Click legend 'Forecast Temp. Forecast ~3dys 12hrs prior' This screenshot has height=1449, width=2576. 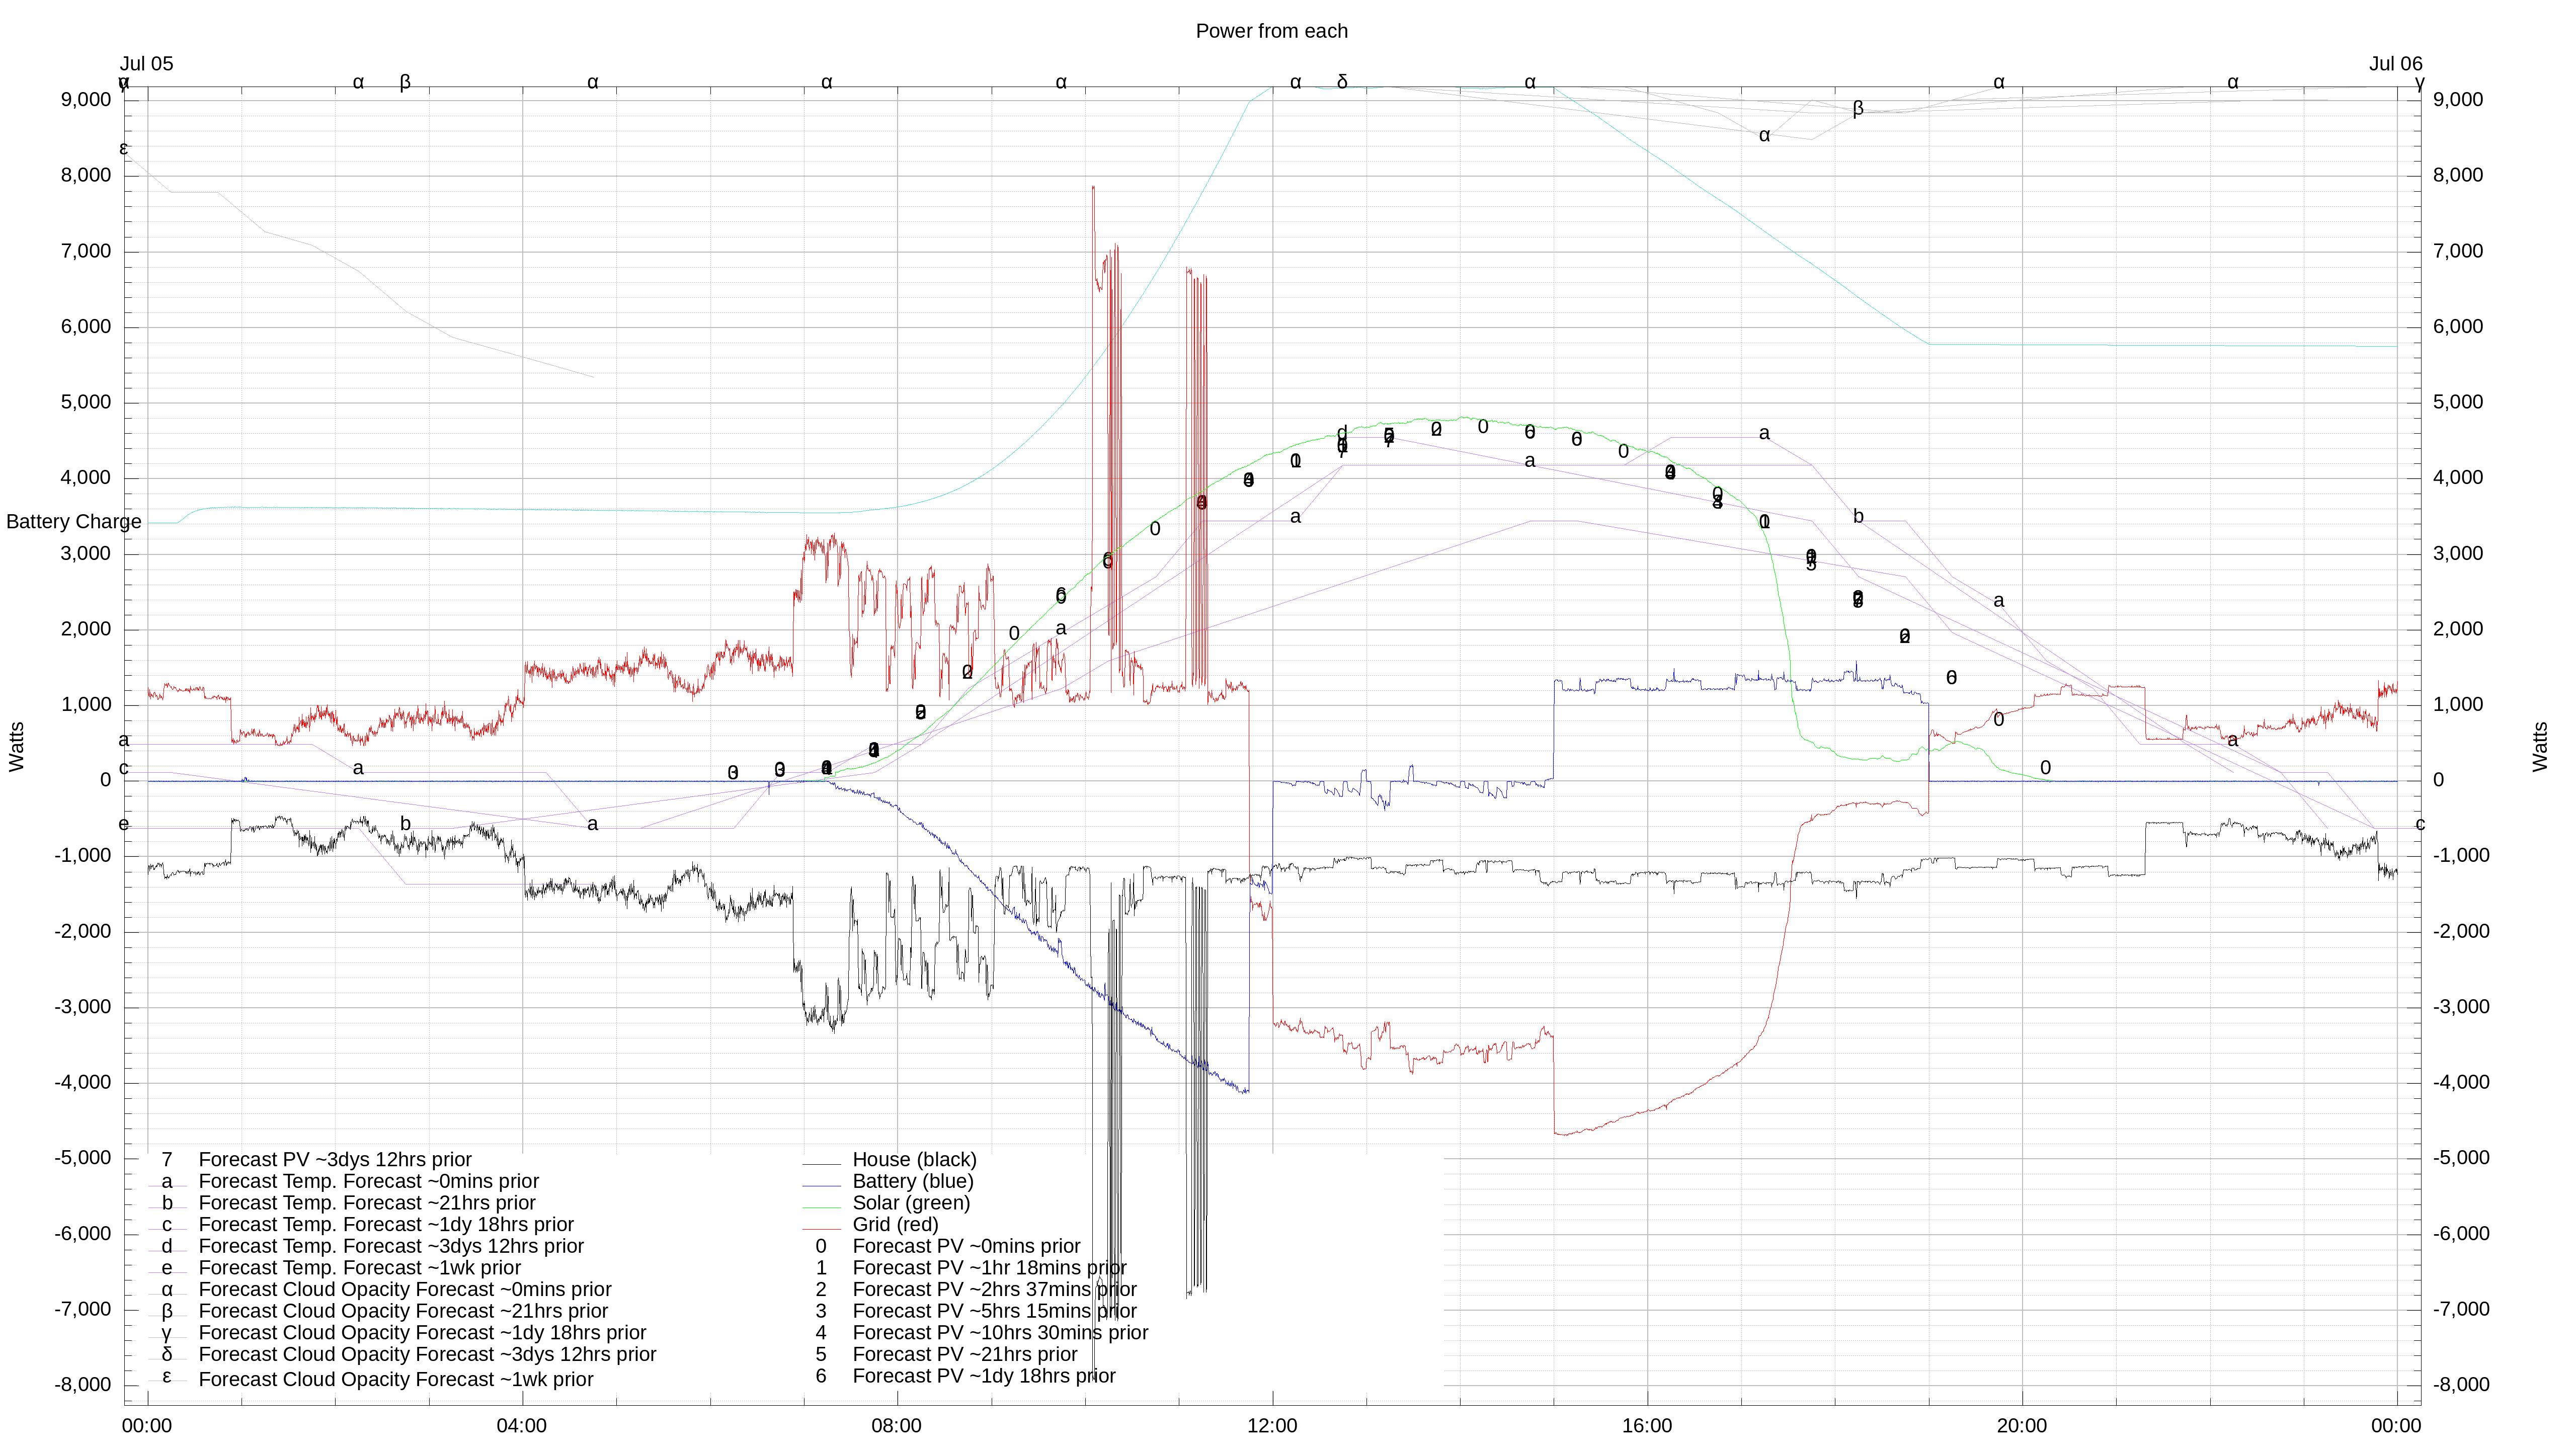(391, 1247)
